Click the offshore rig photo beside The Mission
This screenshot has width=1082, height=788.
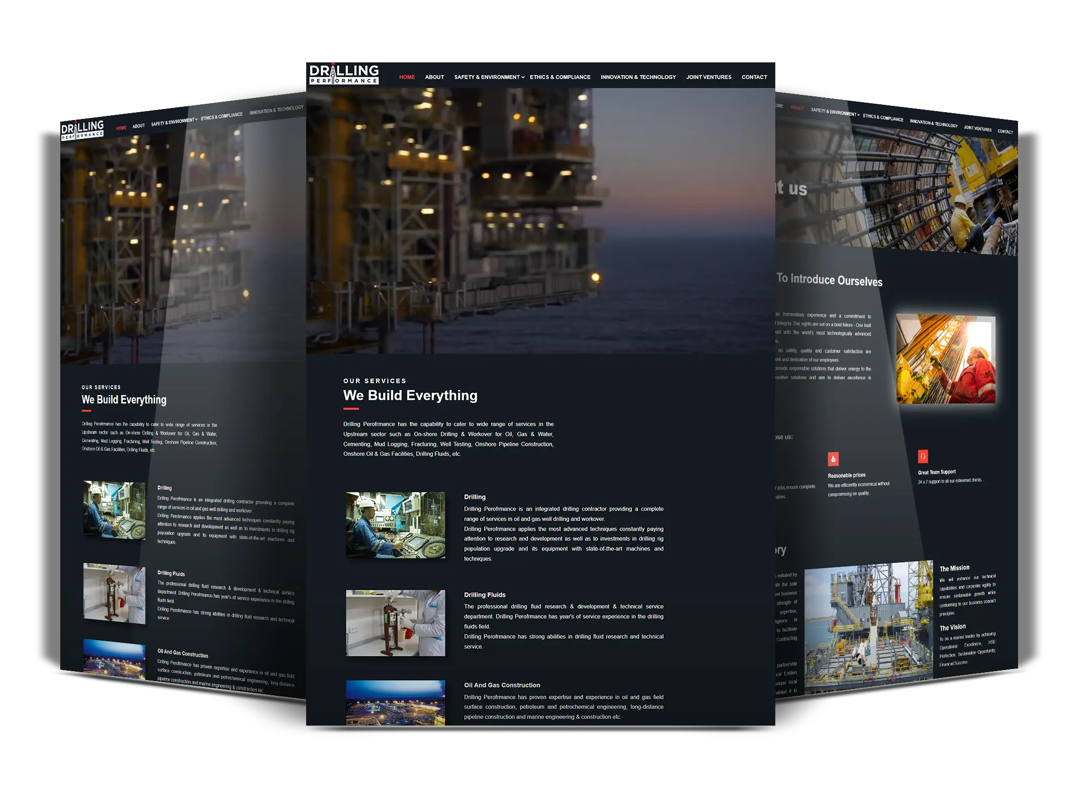click(x=868, y=625)
